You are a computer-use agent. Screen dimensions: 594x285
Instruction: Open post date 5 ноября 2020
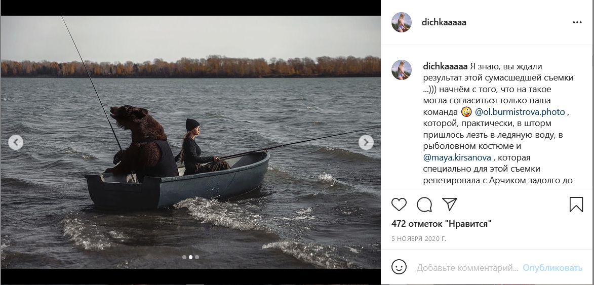pos(419,239)
